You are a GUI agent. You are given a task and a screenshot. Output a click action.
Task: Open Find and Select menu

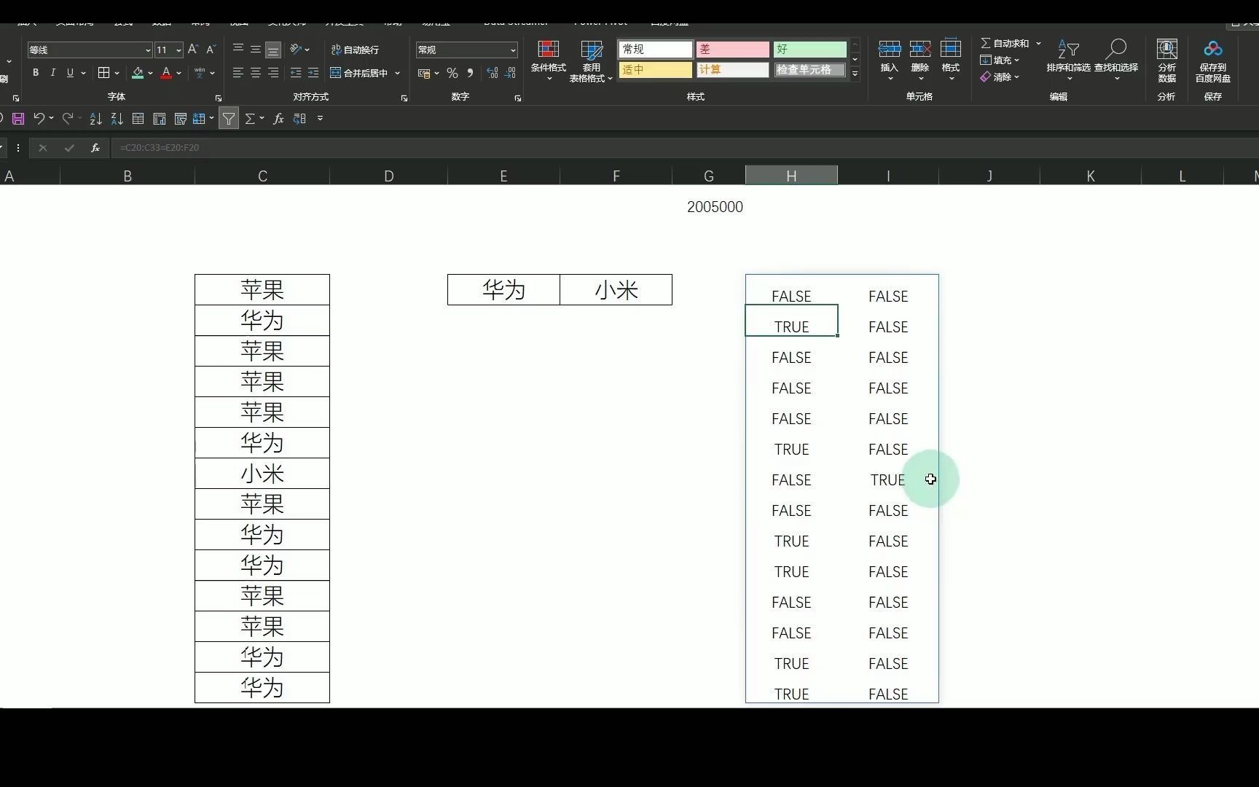[1116, 58]
